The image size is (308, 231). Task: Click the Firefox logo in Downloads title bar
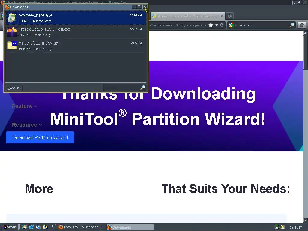point(7,7)
